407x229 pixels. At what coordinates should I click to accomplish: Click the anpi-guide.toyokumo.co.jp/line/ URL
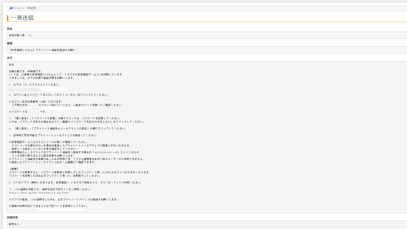tap(39, 193)
